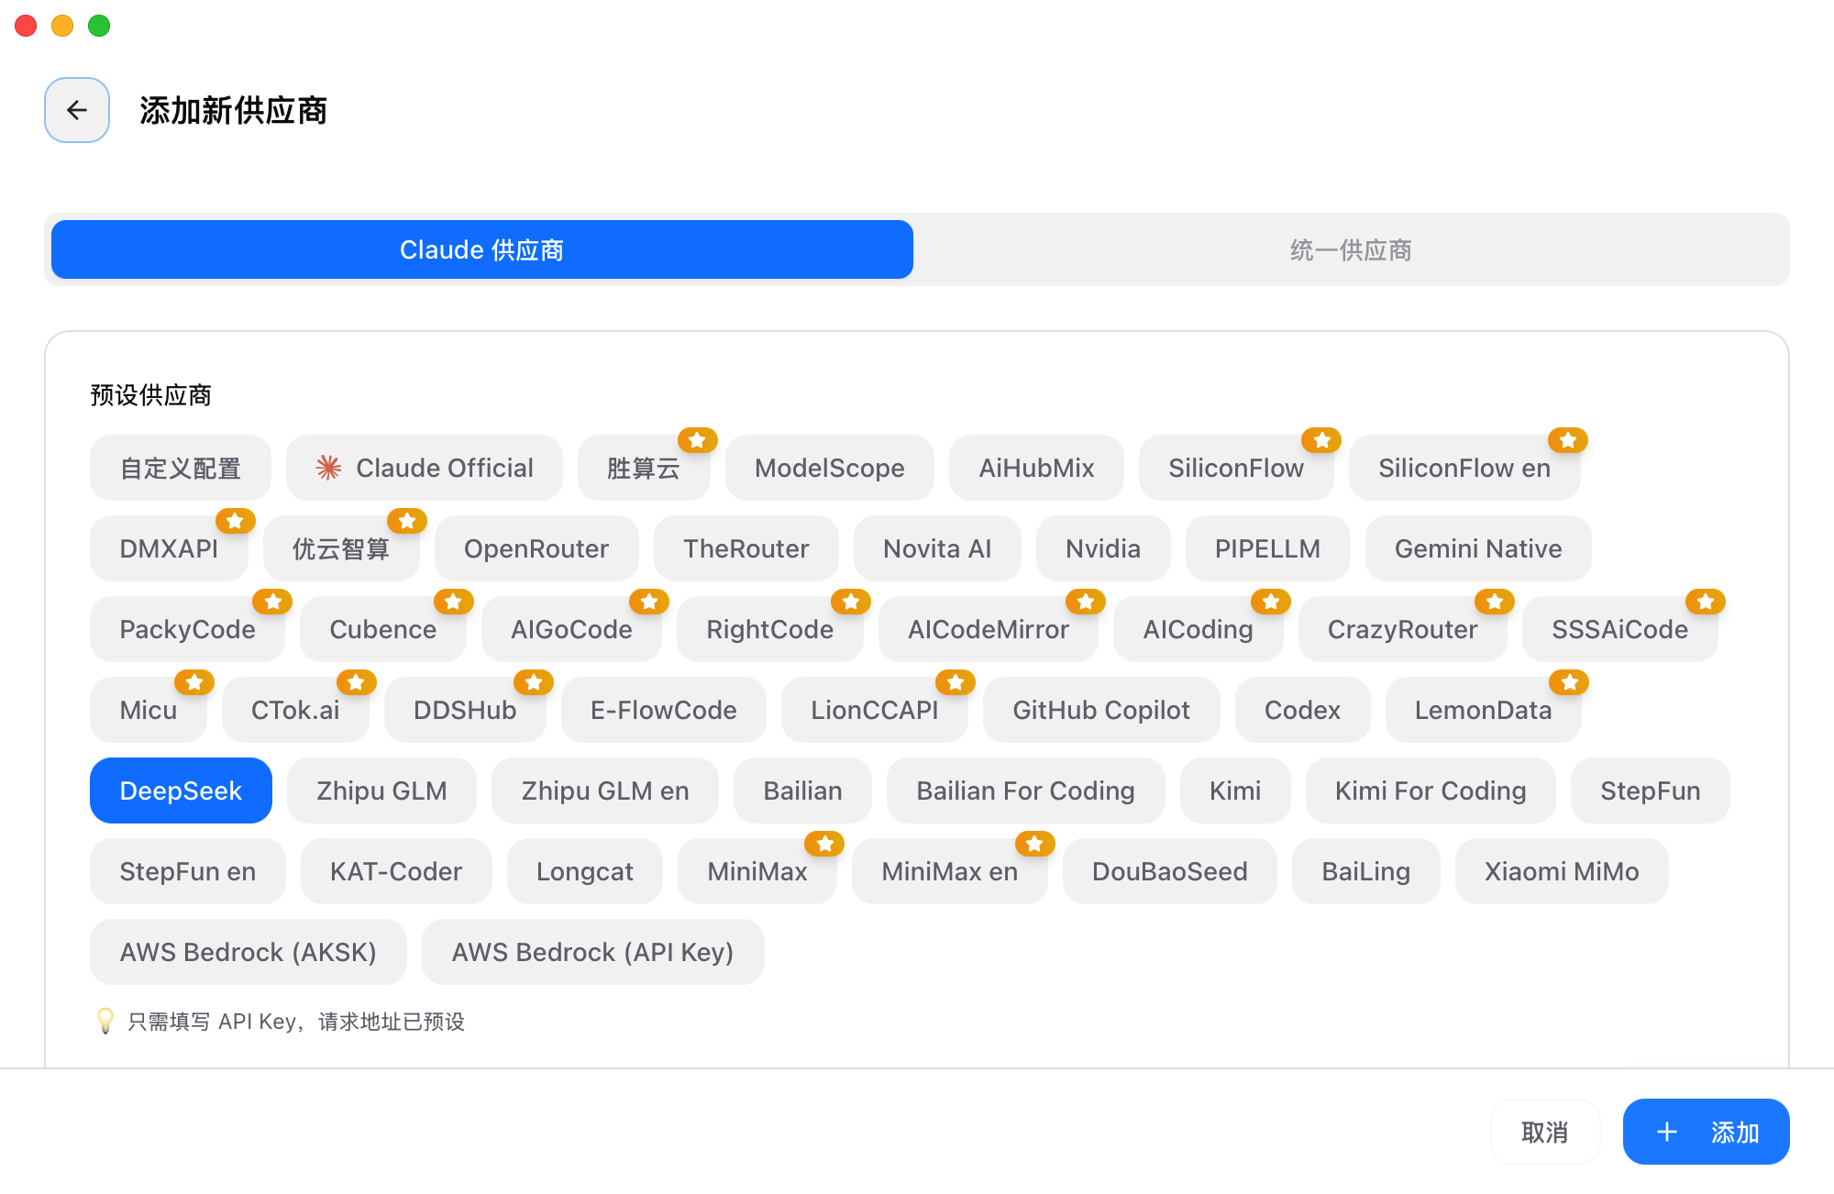Choose Zhipu GLM provider
Image resolution: width=1834 pixels, height=1194 pixels.
point(381,790)
